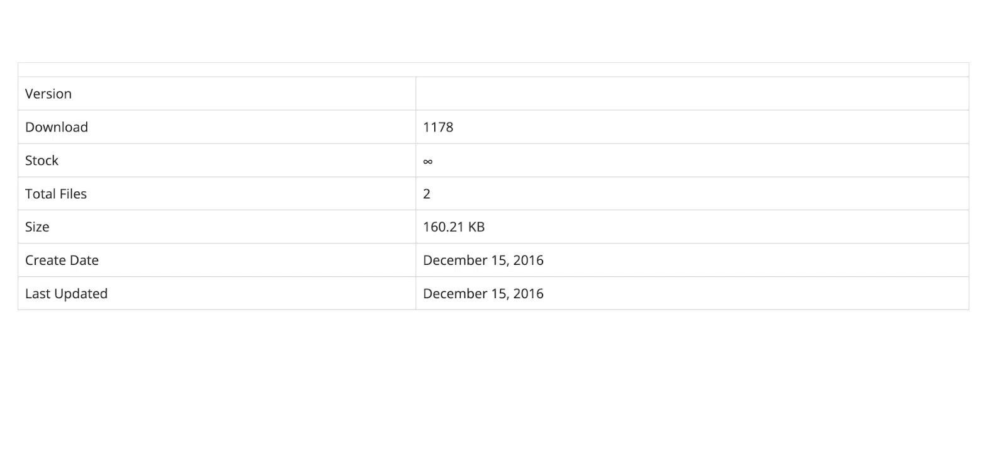Select the Download label
This screenshot has height=458, width=1007.
57,127
